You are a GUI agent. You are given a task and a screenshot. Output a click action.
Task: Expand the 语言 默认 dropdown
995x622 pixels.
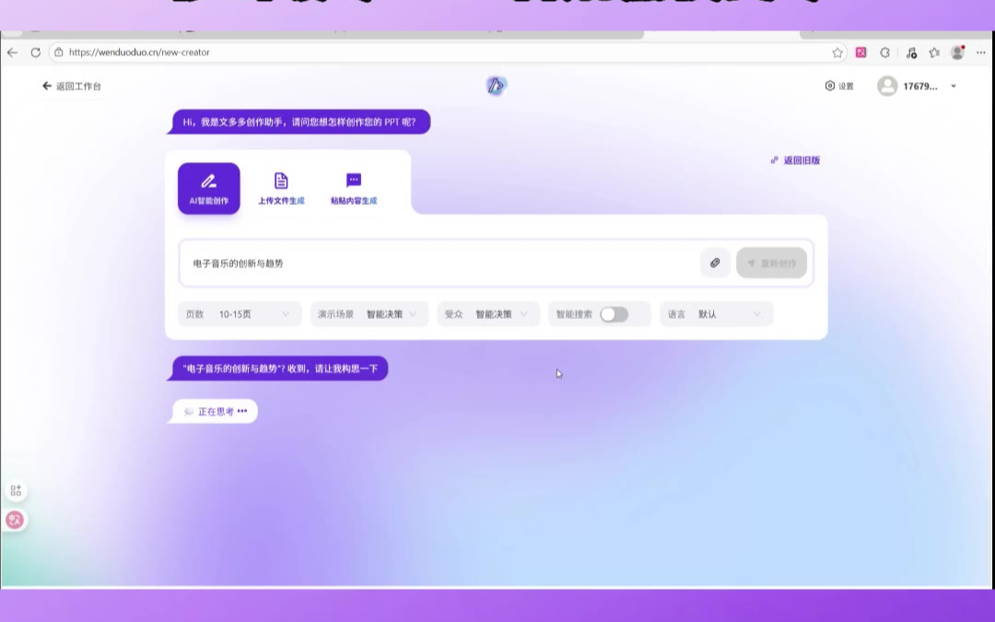pos(716,314)
